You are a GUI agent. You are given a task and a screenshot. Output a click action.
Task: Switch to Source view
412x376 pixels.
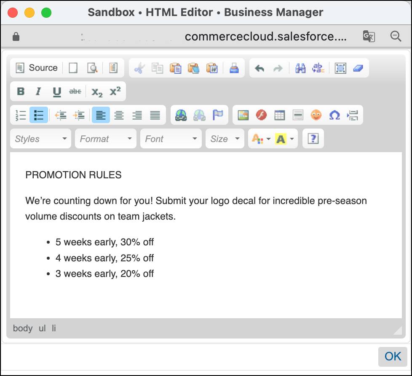37,68
